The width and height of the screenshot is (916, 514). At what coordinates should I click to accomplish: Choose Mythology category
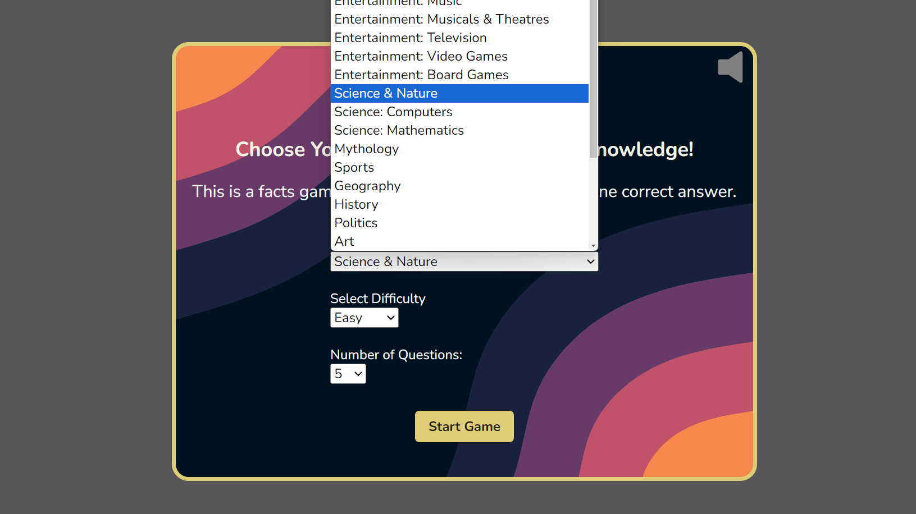(x=366, y=149)
